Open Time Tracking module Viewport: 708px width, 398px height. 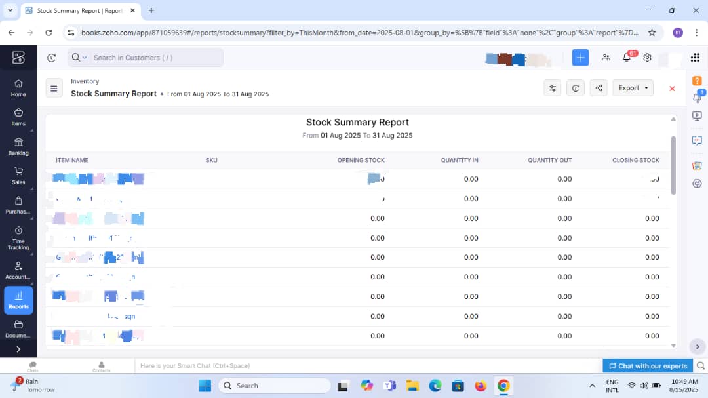click(x=18, y=238)
